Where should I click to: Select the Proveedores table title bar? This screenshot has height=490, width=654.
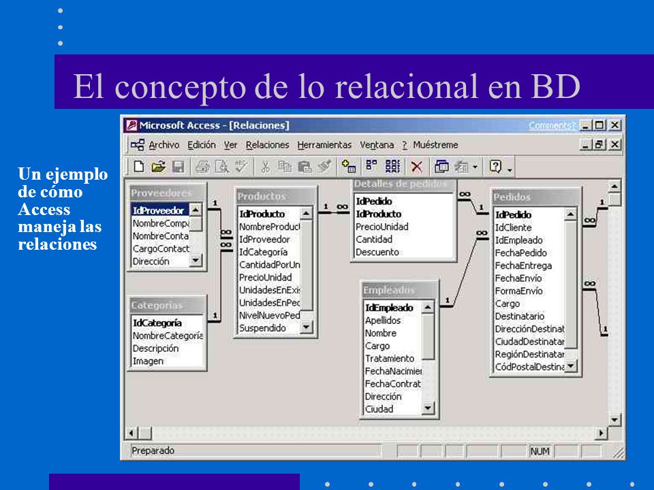[168, 193]
